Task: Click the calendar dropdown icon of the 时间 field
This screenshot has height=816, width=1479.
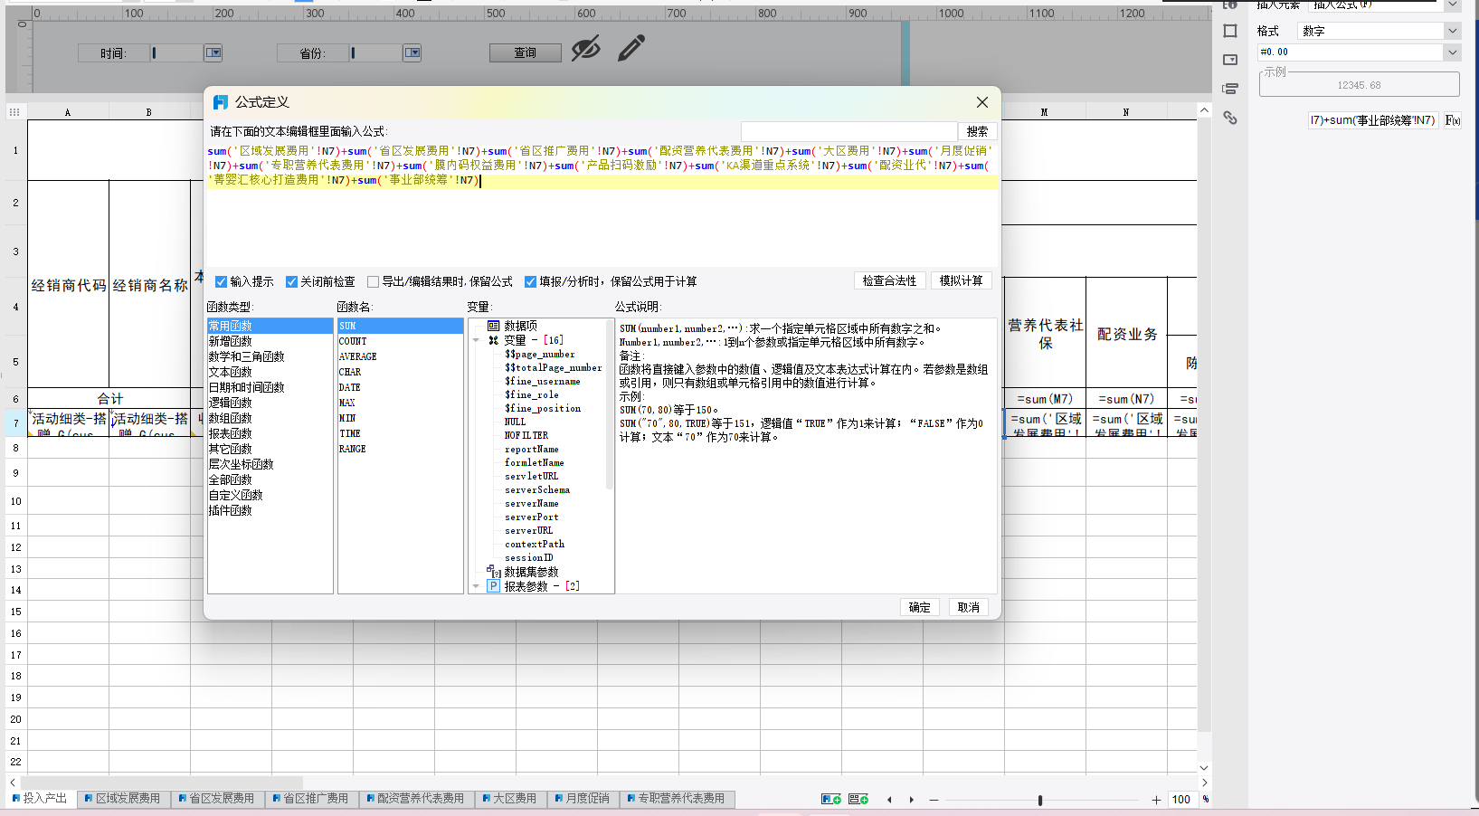Action: point(213,53)
